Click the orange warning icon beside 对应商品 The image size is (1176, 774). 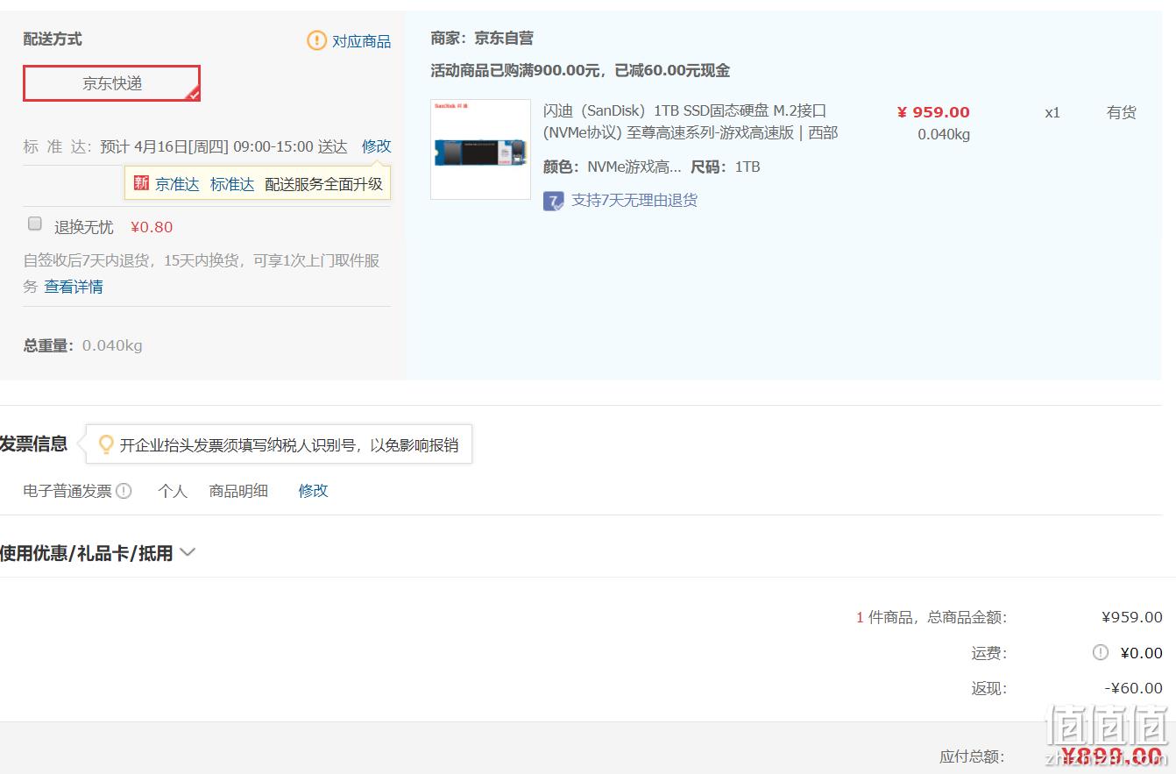pos(316,40)
